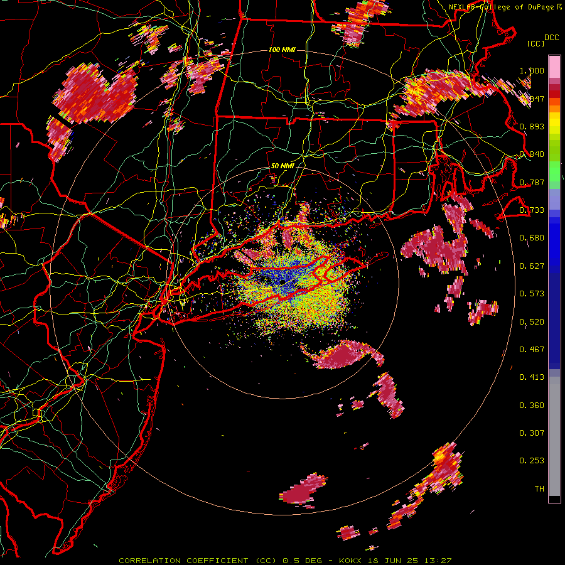Select the 0.733 scale value
565x565 pixels.
pos(532,210)
